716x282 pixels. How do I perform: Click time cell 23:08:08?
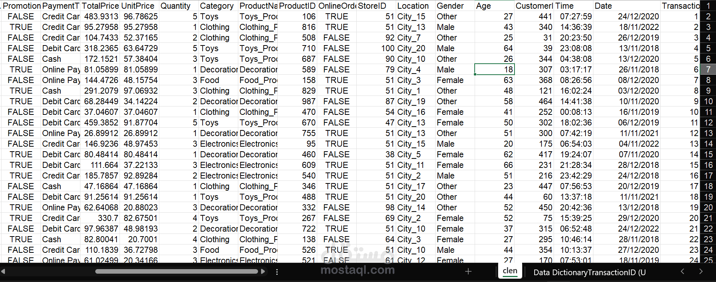tap(573, 49)
